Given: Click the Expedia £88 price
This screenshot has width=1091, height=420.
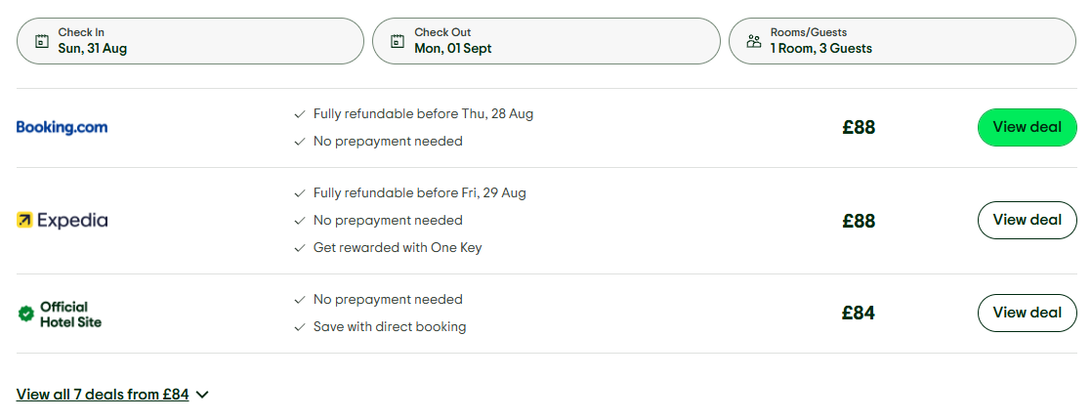Looking at the screenshot, I should (859, 221).
